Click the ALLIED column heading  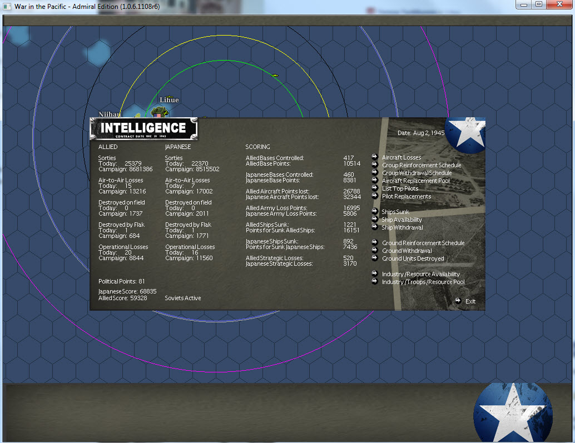(108, 147)
